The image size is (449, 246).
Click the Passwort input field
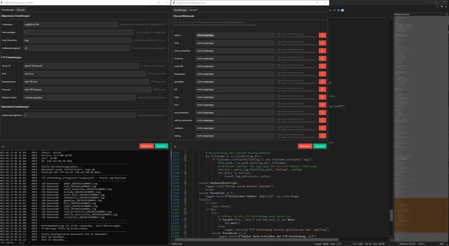87,89
